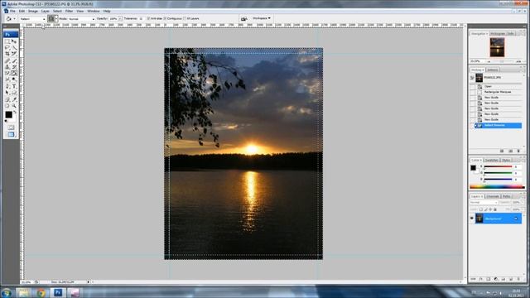Select the Background layer

[x=499, y=219]
